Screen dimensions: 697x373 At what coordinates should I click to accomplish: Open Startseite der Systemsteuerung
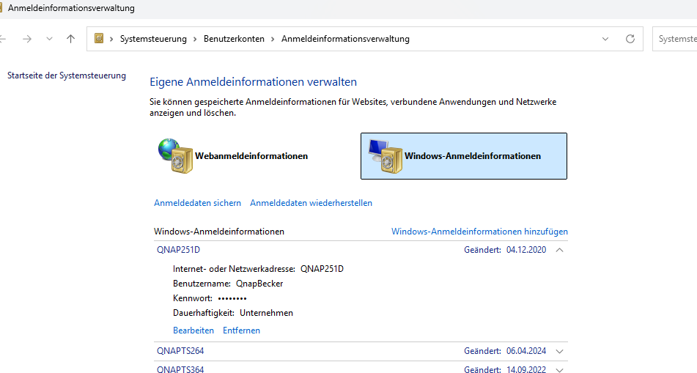[x=67, y=75]
